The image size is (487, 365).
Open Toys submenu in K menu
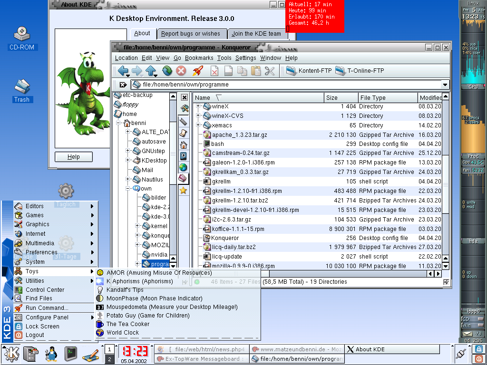tap(54, 271)
